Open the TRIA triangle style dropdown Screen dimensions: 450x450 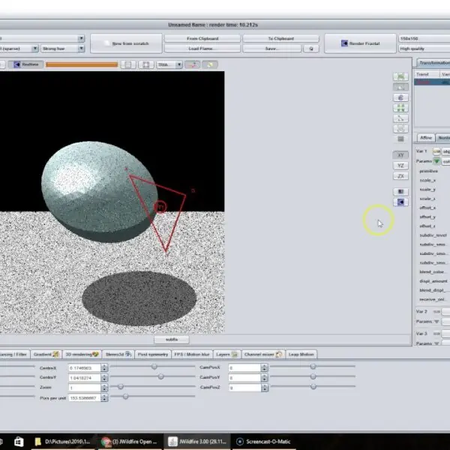pyautogui.click(x=169, y=64)
